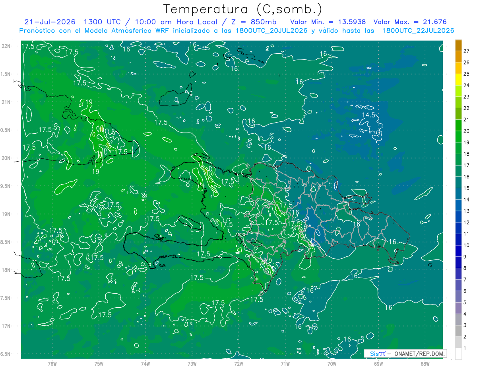
Task: Click the '72W' longitude axis label
Action: point(238,364)
